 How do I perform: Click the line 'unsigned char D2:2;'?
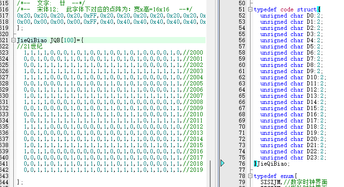291,28
